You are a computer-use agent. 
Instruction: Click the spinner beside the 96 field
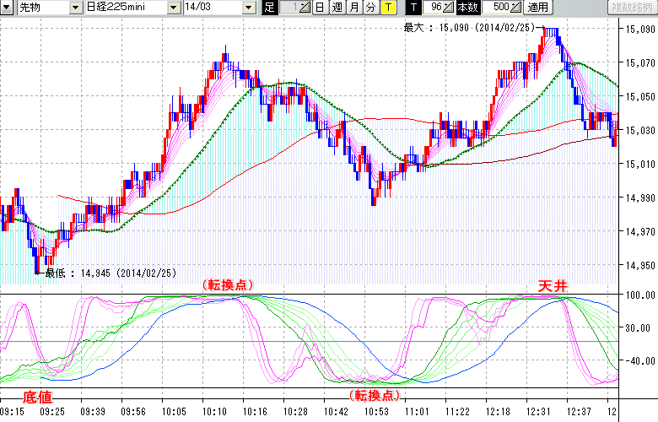[450, 8]
